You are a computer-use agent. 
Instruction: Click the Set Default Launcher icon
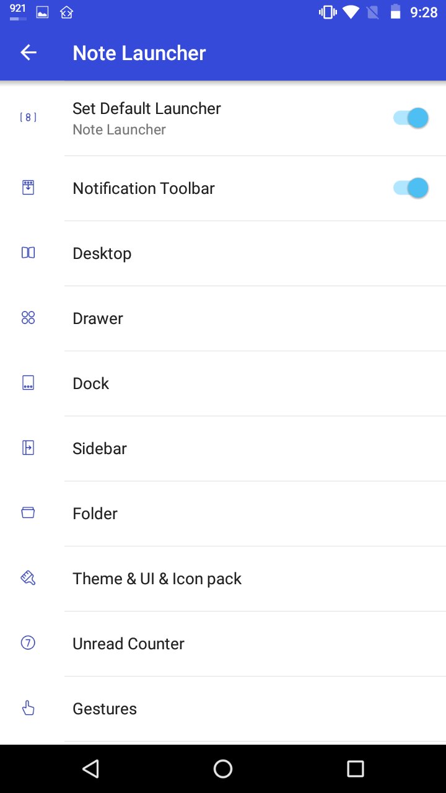[x=28, y=117]
